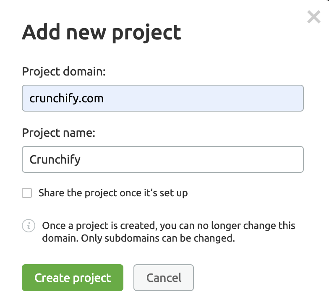Select the green Create project action
This screenshot has width=329, height=302.
pos(73,278)
